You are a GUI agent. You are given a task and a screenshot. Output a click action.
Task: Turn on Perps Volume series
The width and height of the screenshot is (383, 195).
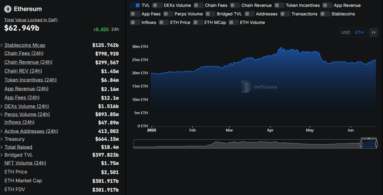pyautogui.click(x=168, y=14)
